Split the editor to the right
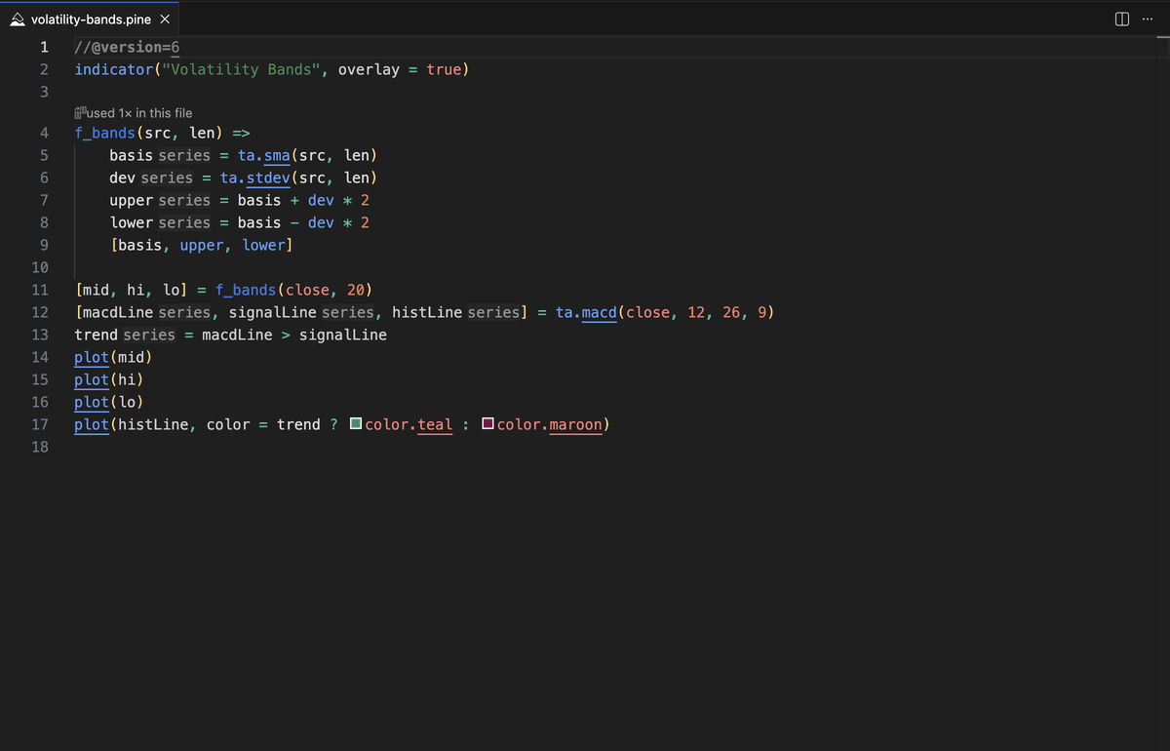 click(x=1121, y=20)
